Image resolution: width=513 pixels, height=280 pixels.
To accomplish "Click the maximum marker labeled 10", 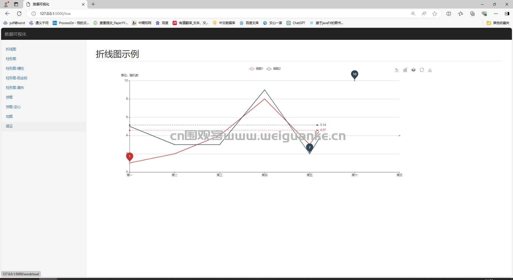I will pos(355,74).
